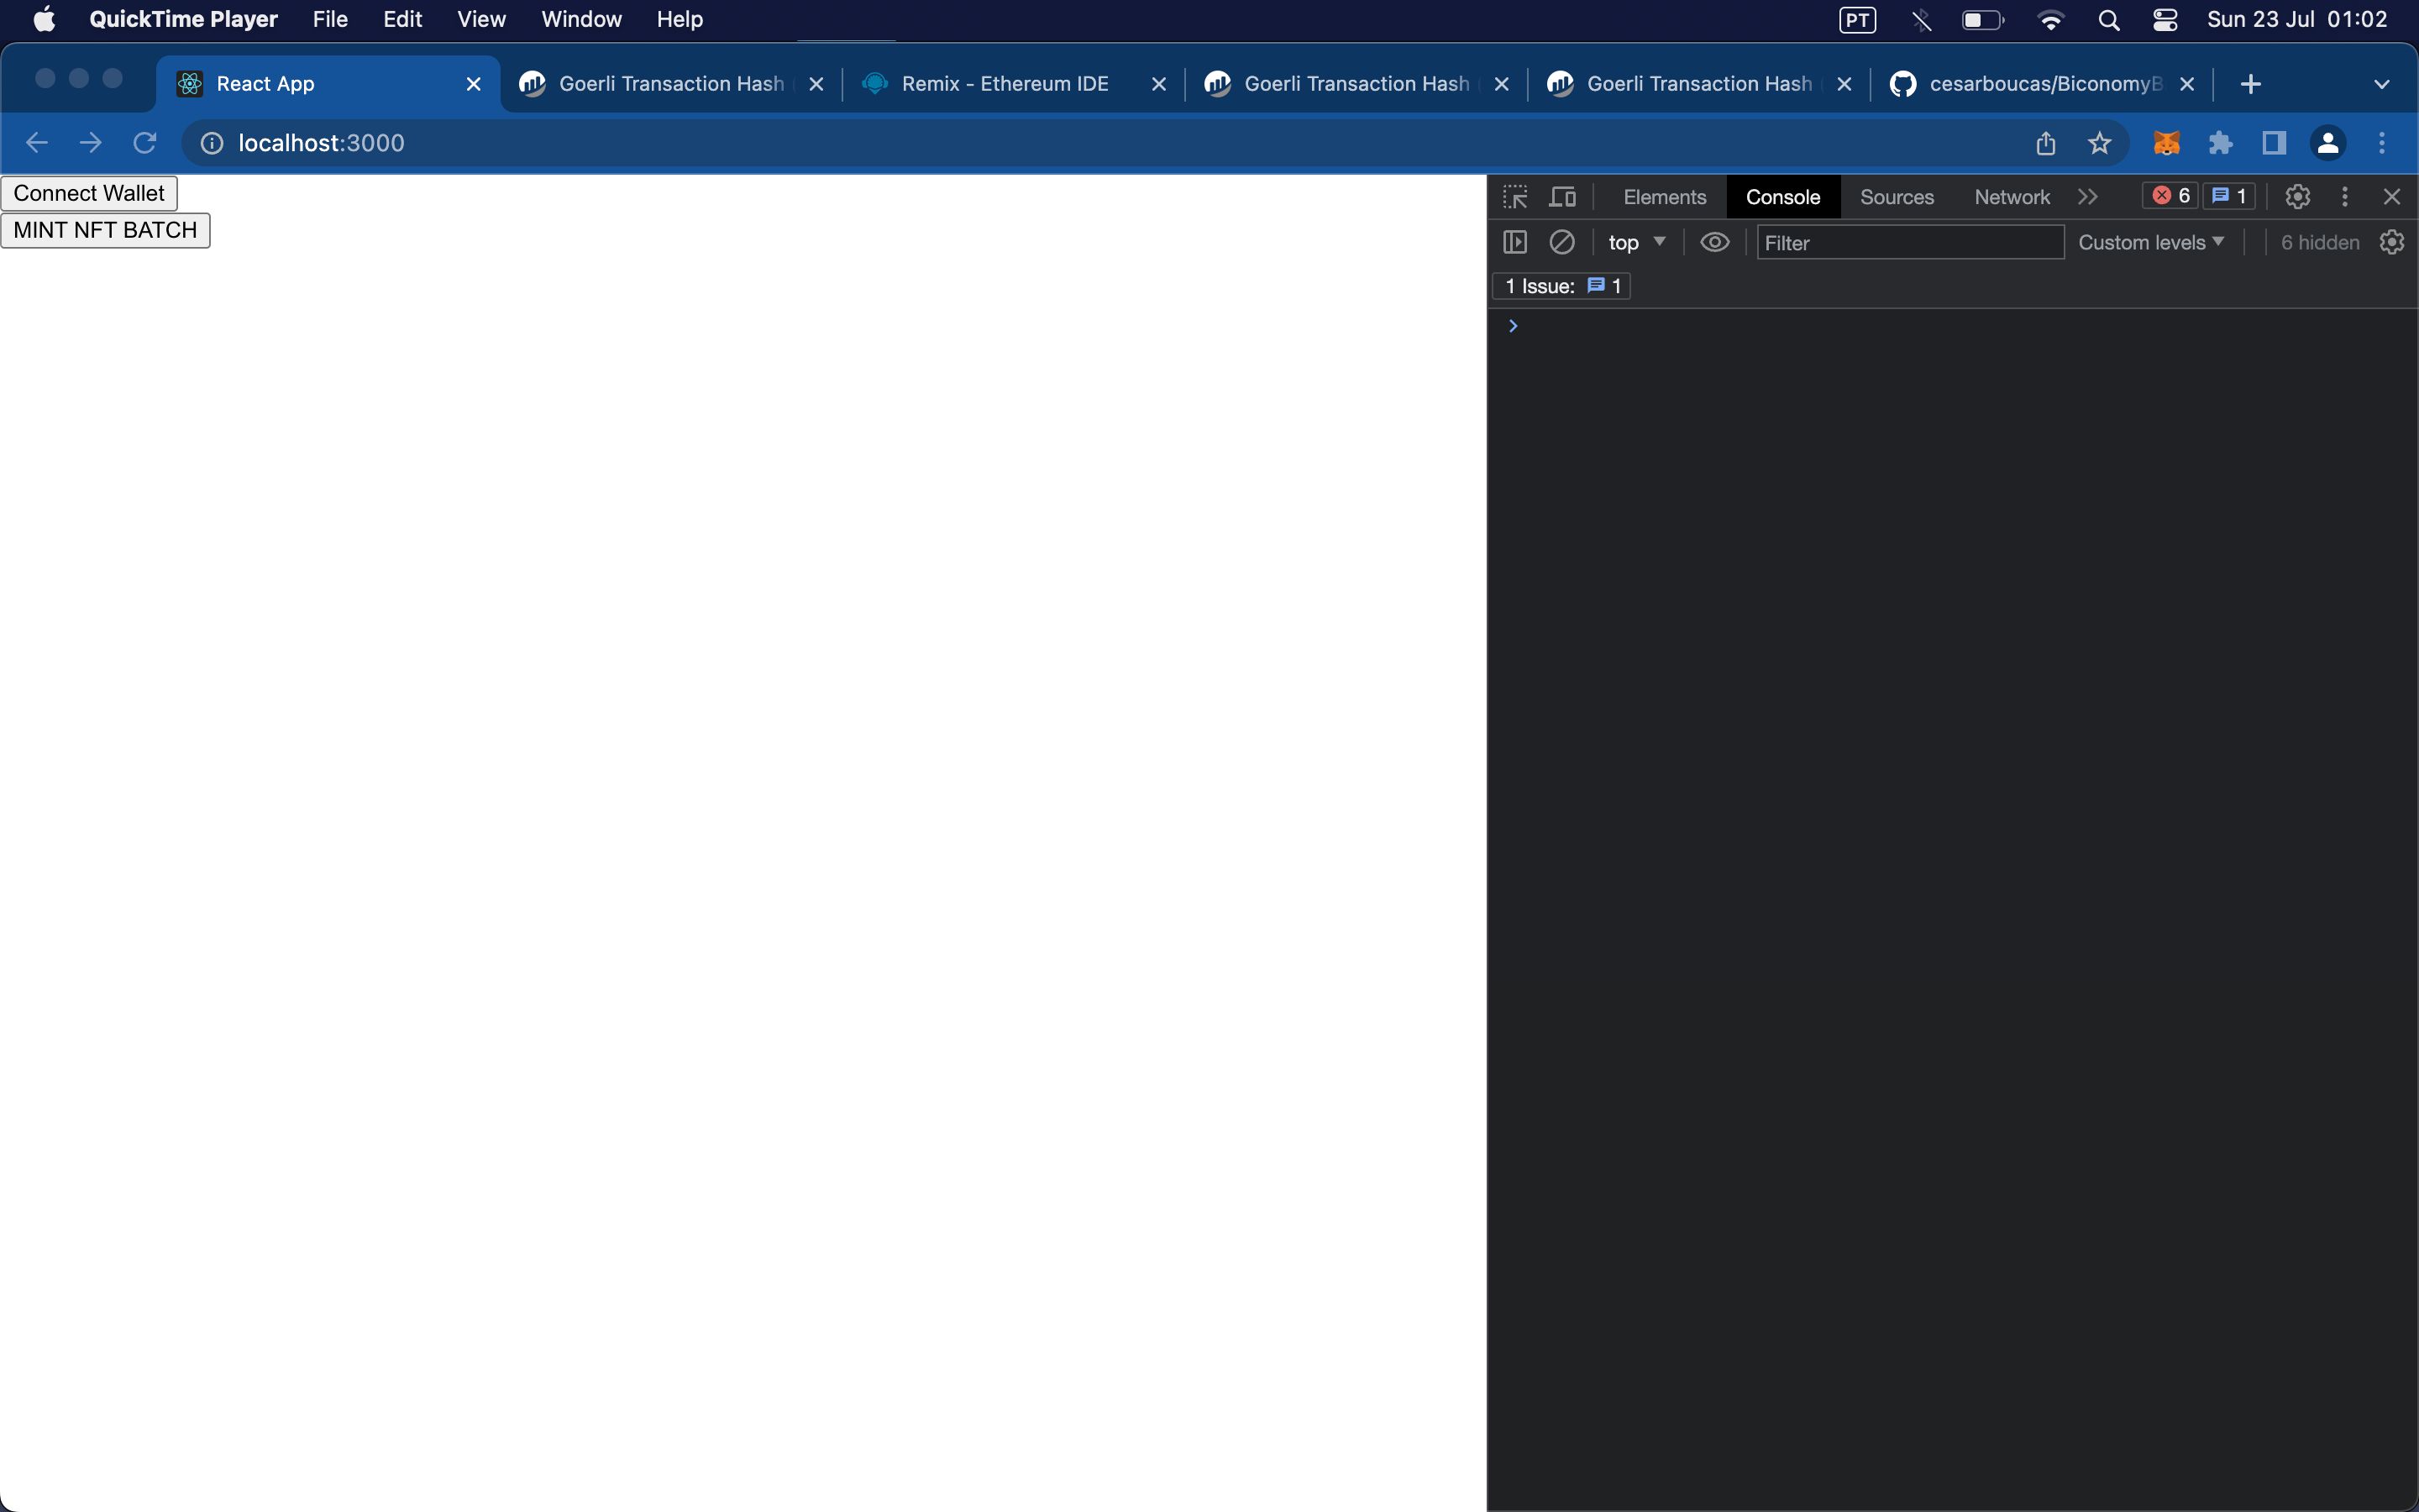Click the Console Sources Network overflow icon

pyautogui.click(x=2088, y=195)
